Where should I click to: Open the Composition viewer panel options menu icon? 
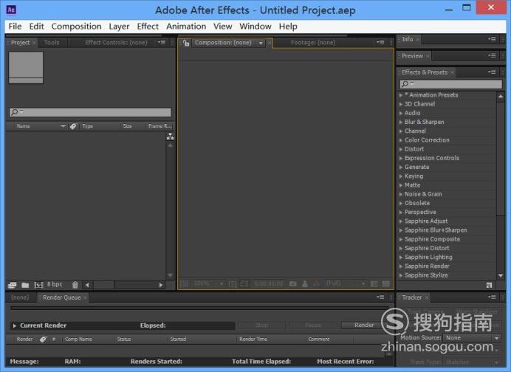[x=380, y=42]
